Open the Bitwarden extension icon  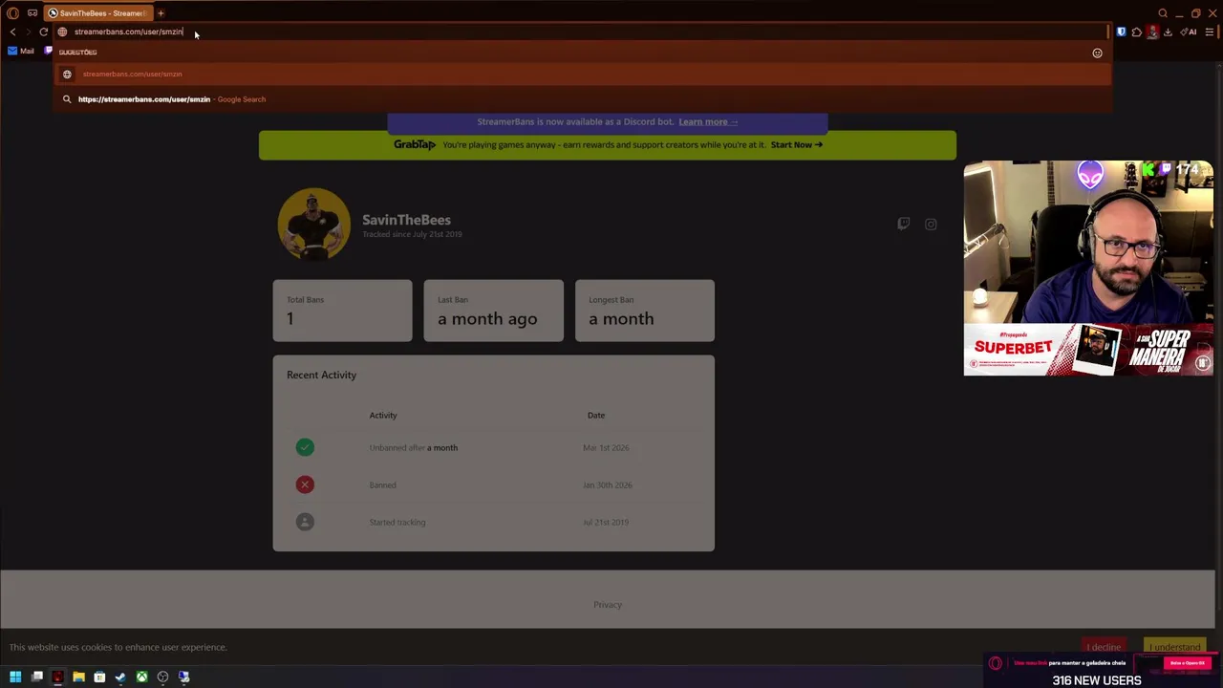[x=1121, y=32]
